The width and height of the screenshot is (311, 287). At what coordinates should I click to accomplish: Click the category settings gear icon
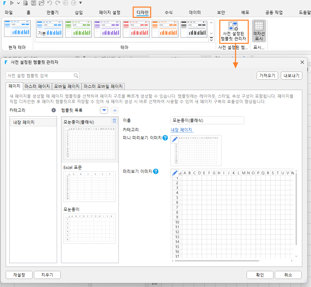point(54,110)
